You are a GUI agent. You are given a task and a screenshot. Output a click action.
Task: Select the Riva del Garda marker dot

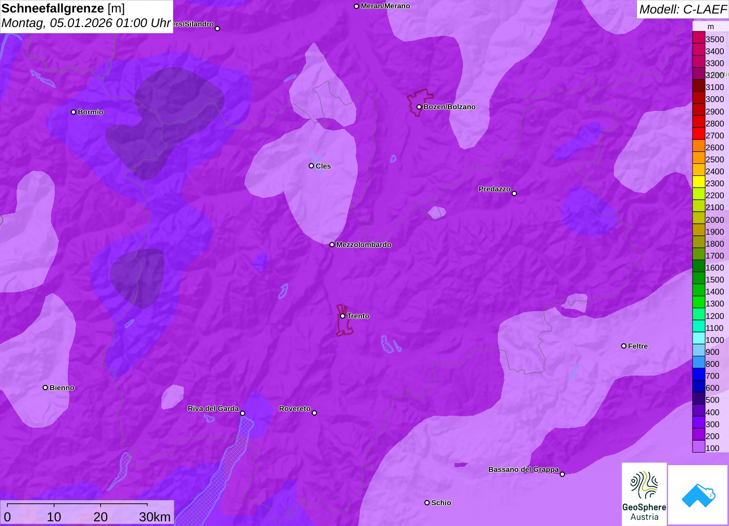point(243,413)
